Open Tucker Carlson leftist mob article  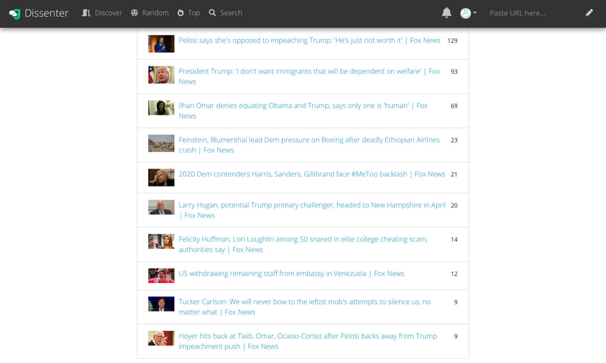[x=305, y=307]
